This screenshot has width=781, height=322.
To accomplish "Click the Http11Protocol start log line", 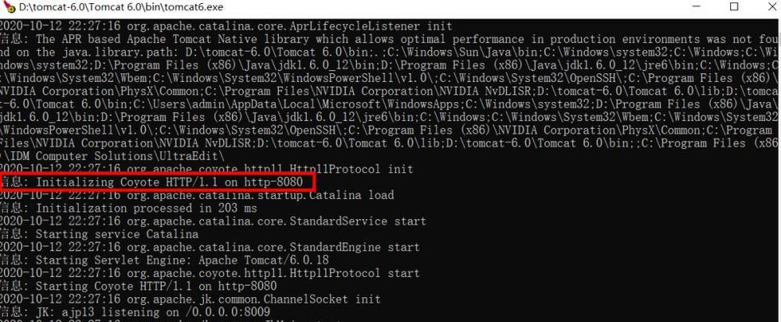I will click(x=210, y=273).
